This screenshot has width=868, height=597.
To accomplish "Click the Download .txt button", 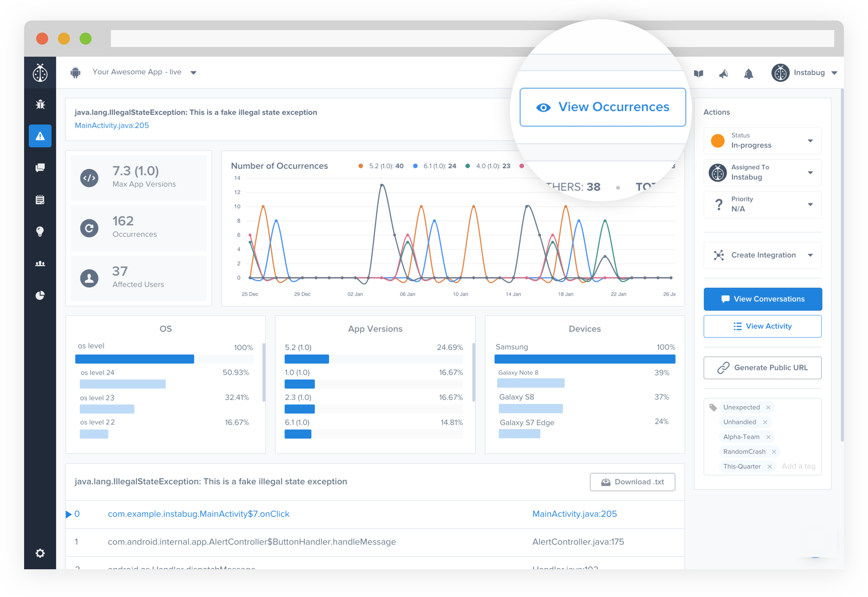I will tap(632, 482).
